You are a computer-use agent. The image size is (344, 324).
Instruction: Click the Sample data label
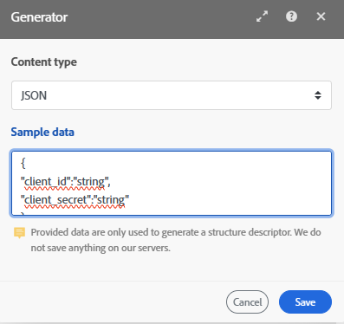42,133
